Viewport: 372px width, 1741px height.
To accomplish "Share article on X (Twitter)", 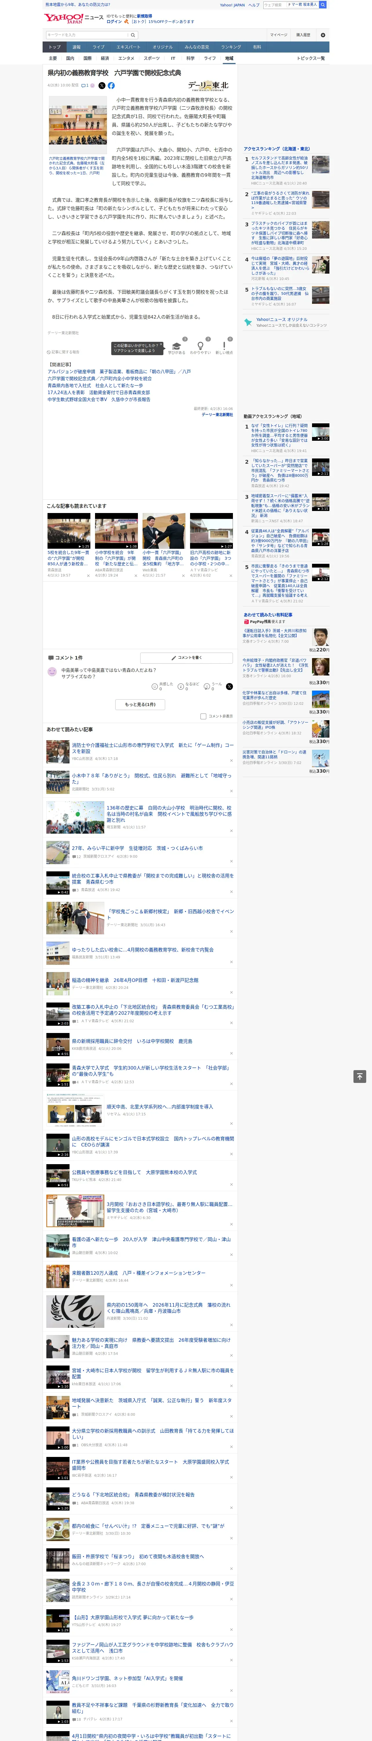I will 102,86.
